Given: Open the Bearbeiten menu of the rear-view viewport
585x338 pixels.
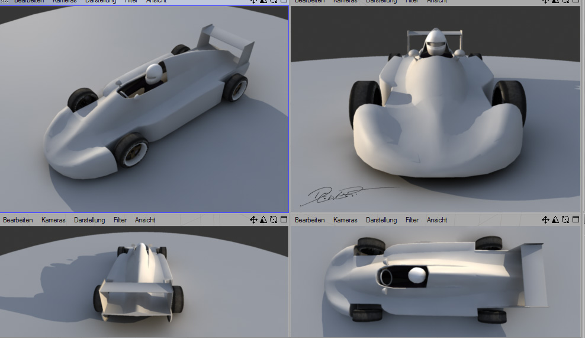Looking at the screenshot, I should coord(18,220).
